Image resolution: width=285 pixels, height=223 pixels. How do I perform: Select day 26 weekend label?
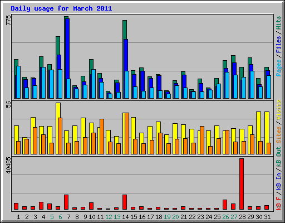pos(225,217)
